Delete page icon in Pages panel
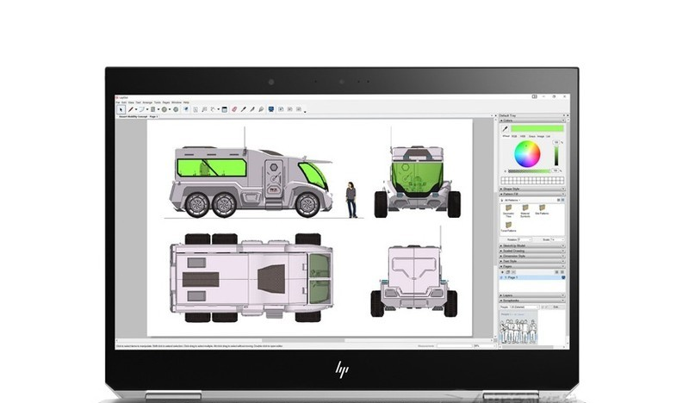 [x=513, y=272]
